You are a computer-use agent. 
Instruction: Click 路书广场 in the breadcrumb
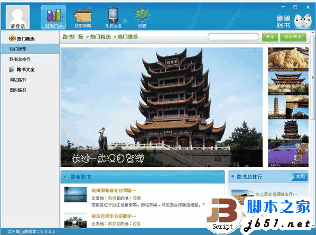pos(73,37)
